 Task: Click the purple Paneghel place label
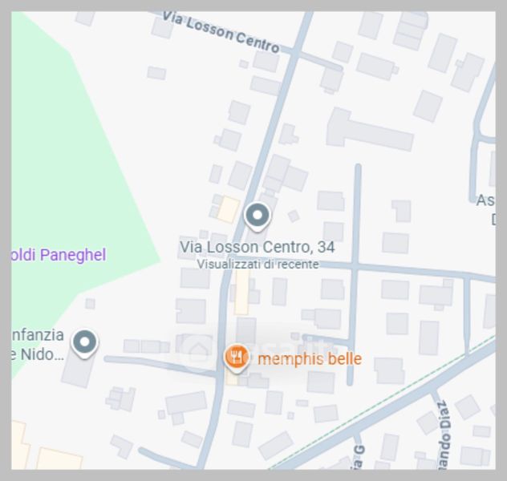pyautogui.click(x=59, y=255)
